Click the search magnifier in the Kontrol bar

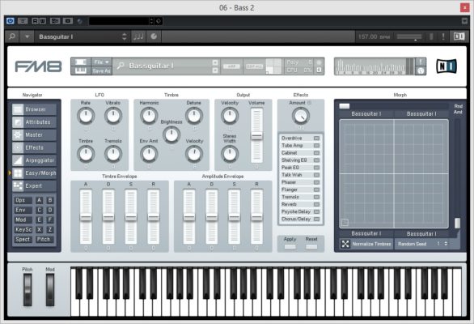coord(12,36)
